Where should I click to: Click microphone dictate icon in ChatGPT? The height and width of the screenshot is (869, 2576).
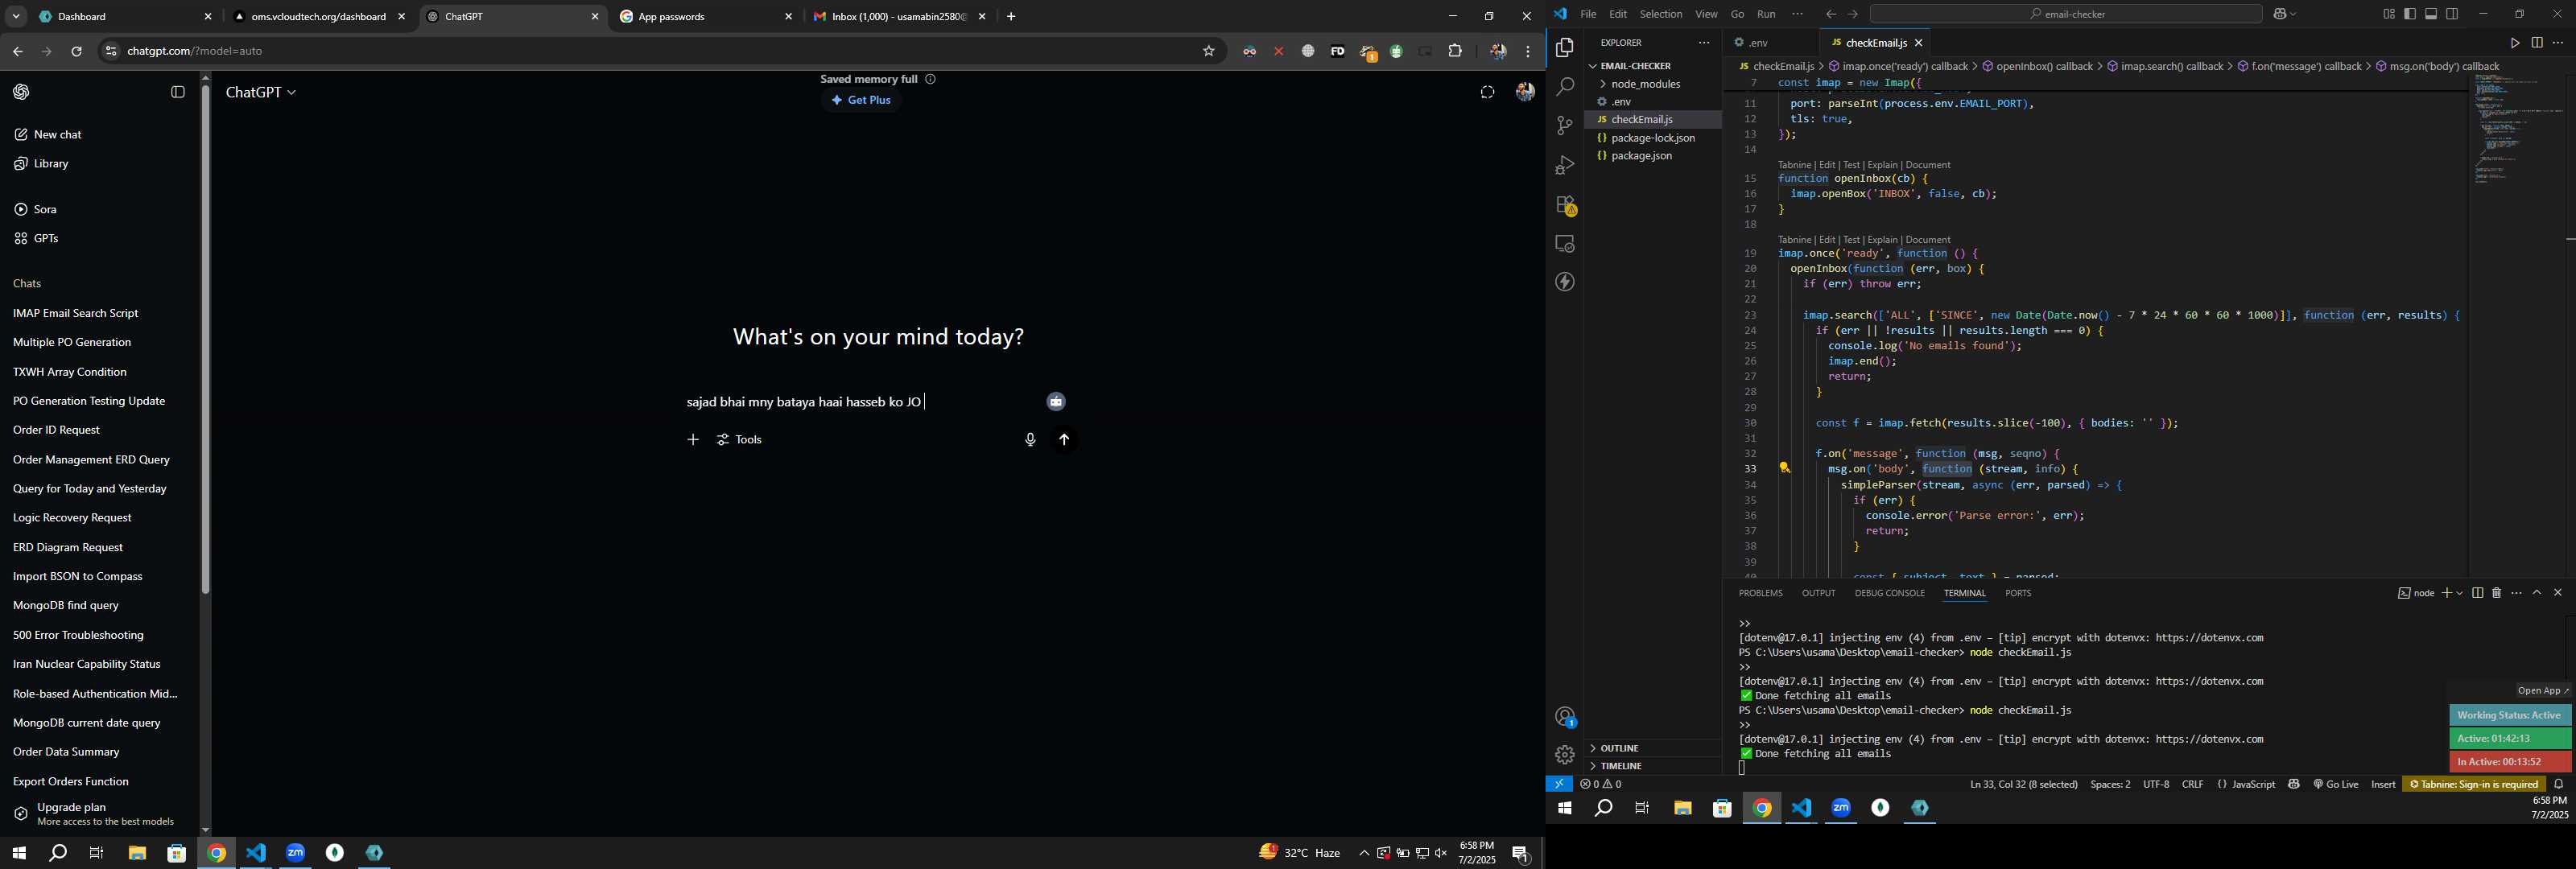1030,440
